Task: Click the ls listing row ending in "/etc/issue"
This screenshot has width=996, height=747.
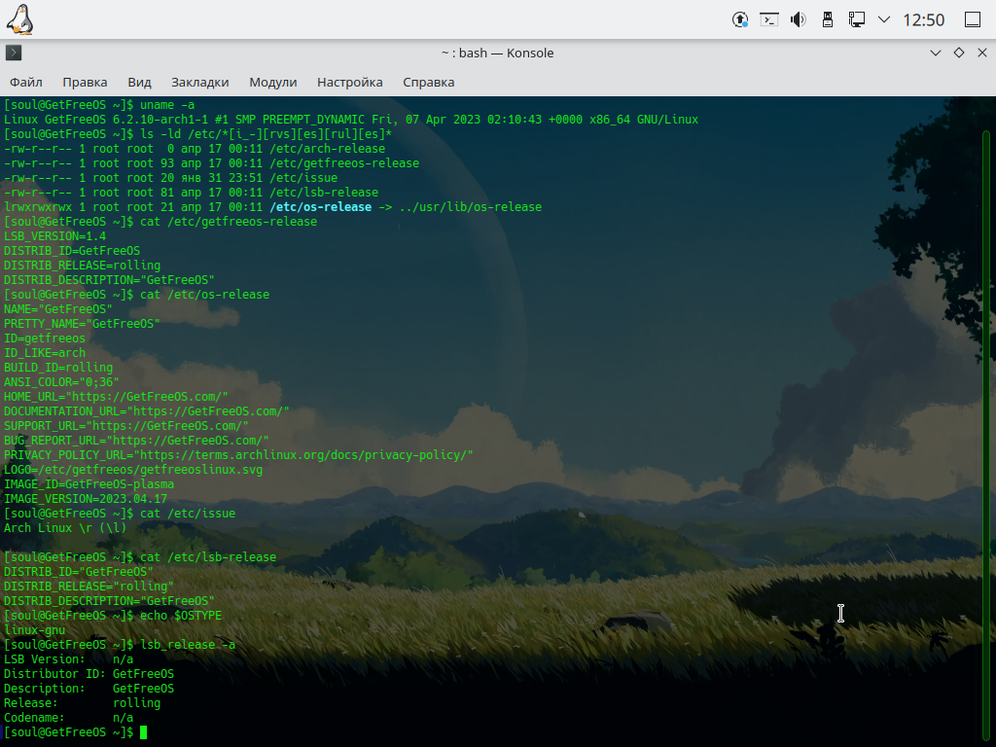Action: pos(171,178)
